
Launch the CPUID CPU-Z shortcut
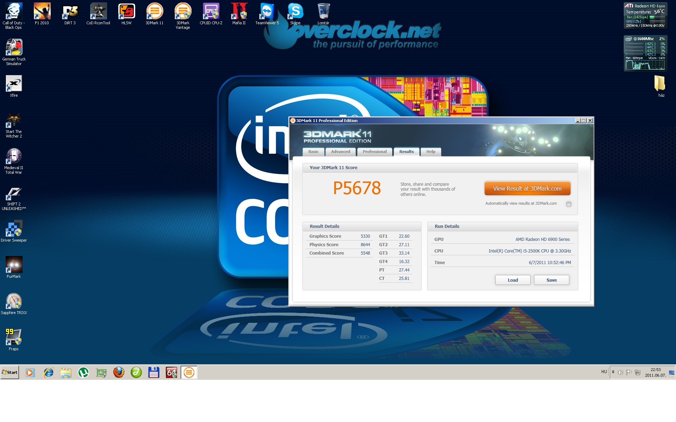pos(211,13)
